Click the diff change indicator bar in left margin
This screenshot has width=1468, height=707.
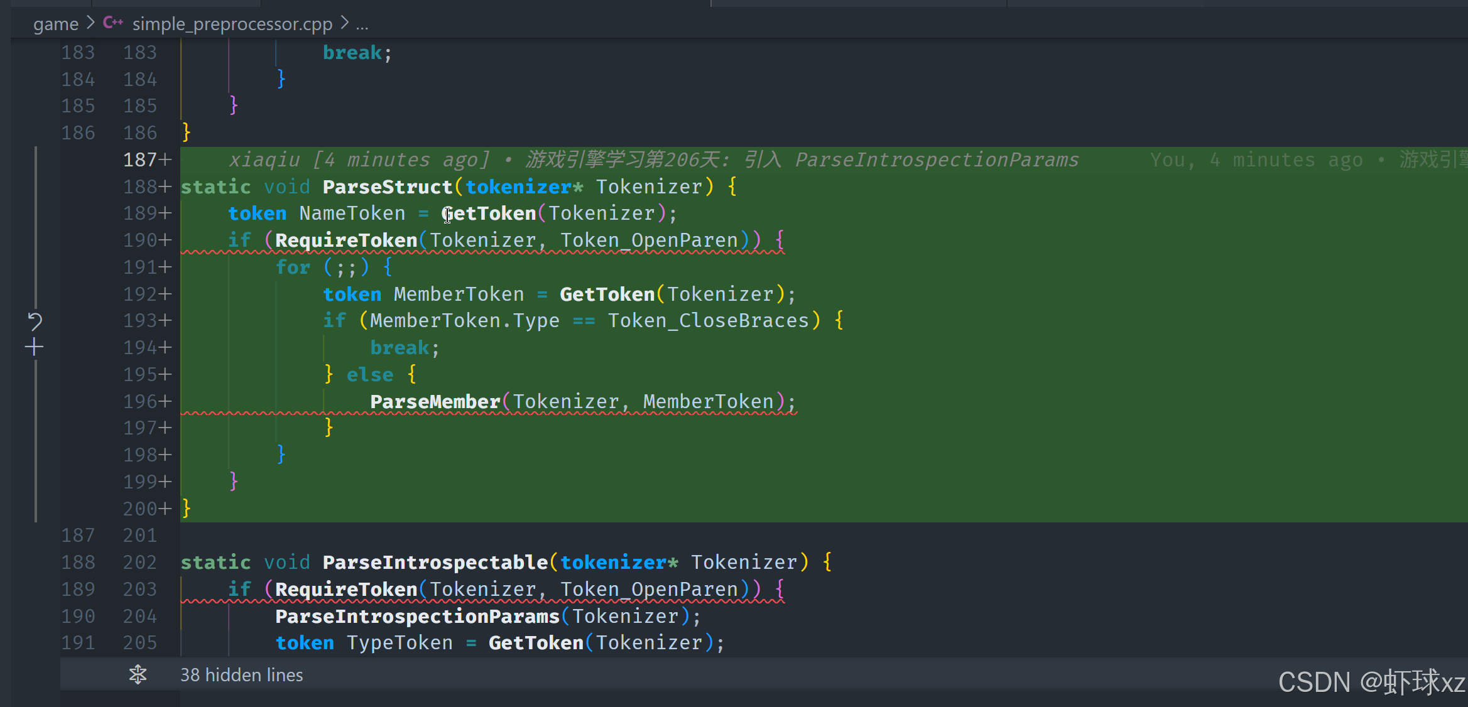pos(36,226)
